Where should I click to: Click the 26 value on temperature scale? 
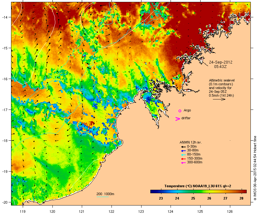point(209,198)
